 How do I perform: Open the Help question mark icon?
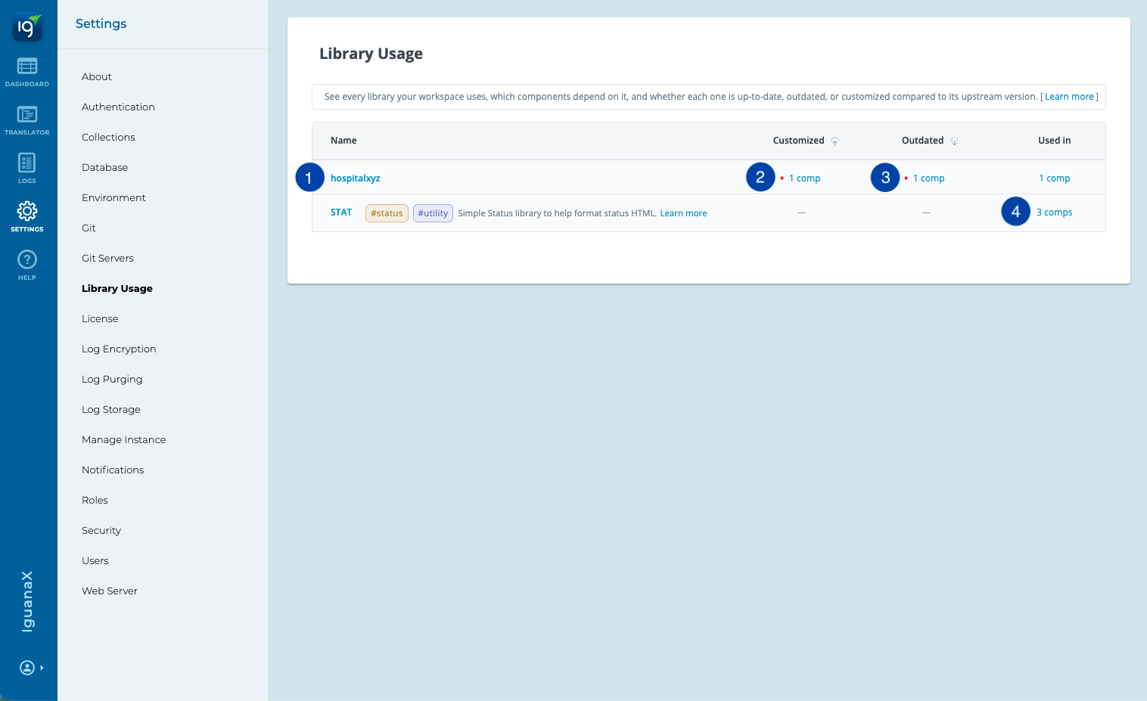[27, 265]
